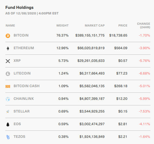Image resolution: width=154 pixels, height=144 pixels.
Task: Click the BITCOIN name label
Action: pyautogui.click(x=21, y=35)
